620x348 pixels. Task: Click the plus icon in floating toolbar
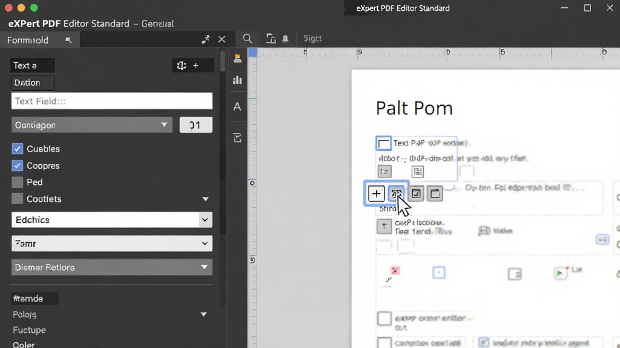(376, 194)
